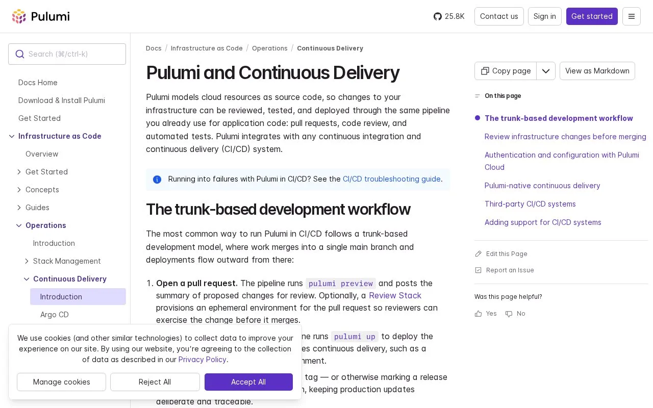Viewport: 653px width, 408px height.
Task: Jump to Third-party CI/CD systems section
Action: pyautogui.click(x=530, y=204)
